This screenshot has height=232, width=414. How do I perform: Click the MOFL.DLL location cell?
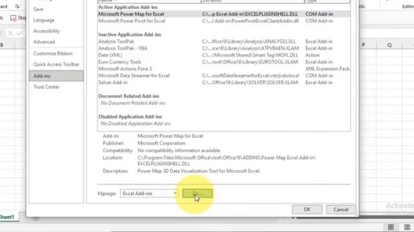250,55
